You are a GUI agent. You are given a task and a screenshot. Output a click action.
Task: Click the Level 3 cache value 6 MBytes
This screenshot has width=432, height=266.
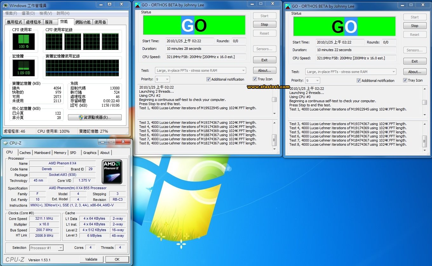(94, 236)
